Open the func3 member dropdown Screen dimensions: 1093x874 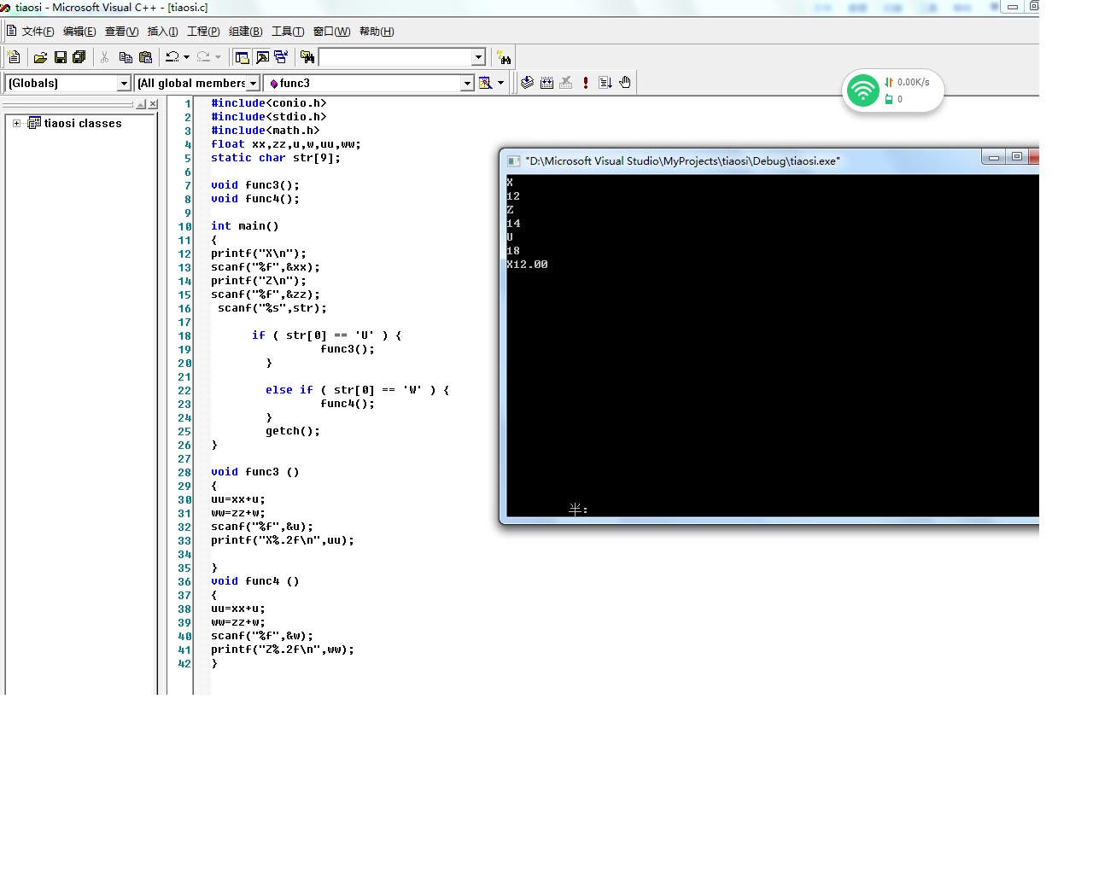(x=467, y=83)
